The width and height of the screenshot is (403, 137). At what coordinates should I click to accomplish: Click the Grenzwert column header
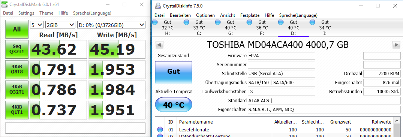click(x=339, y=122)
